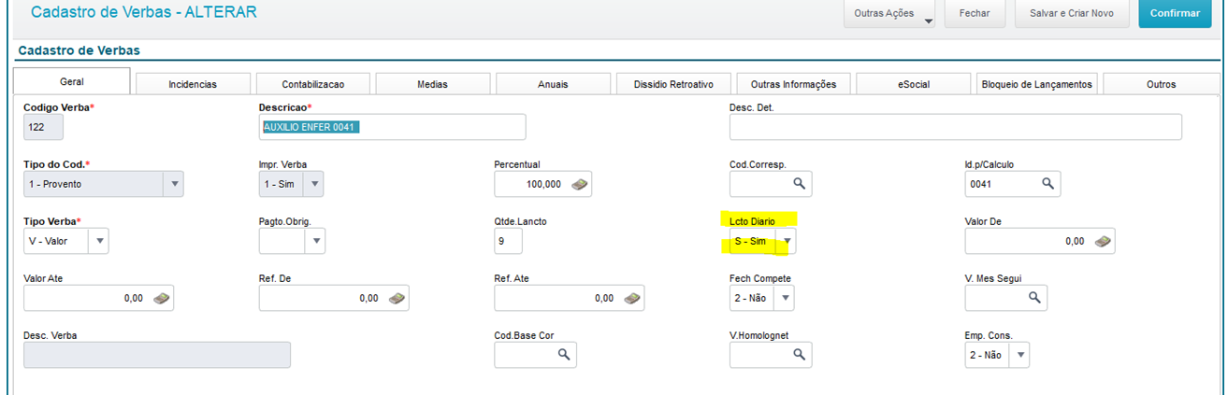Expand the Emp. Cons. dropdown
The width and height of the screenshot is (1228, 395).
pos(1020,355)
